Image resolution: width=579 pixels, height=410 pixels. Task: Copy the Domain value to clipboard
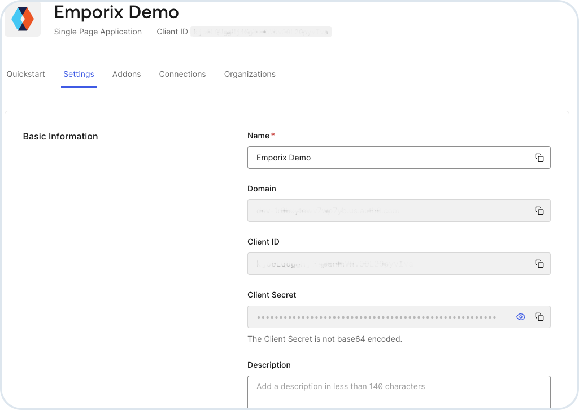[x=539, y=211]
